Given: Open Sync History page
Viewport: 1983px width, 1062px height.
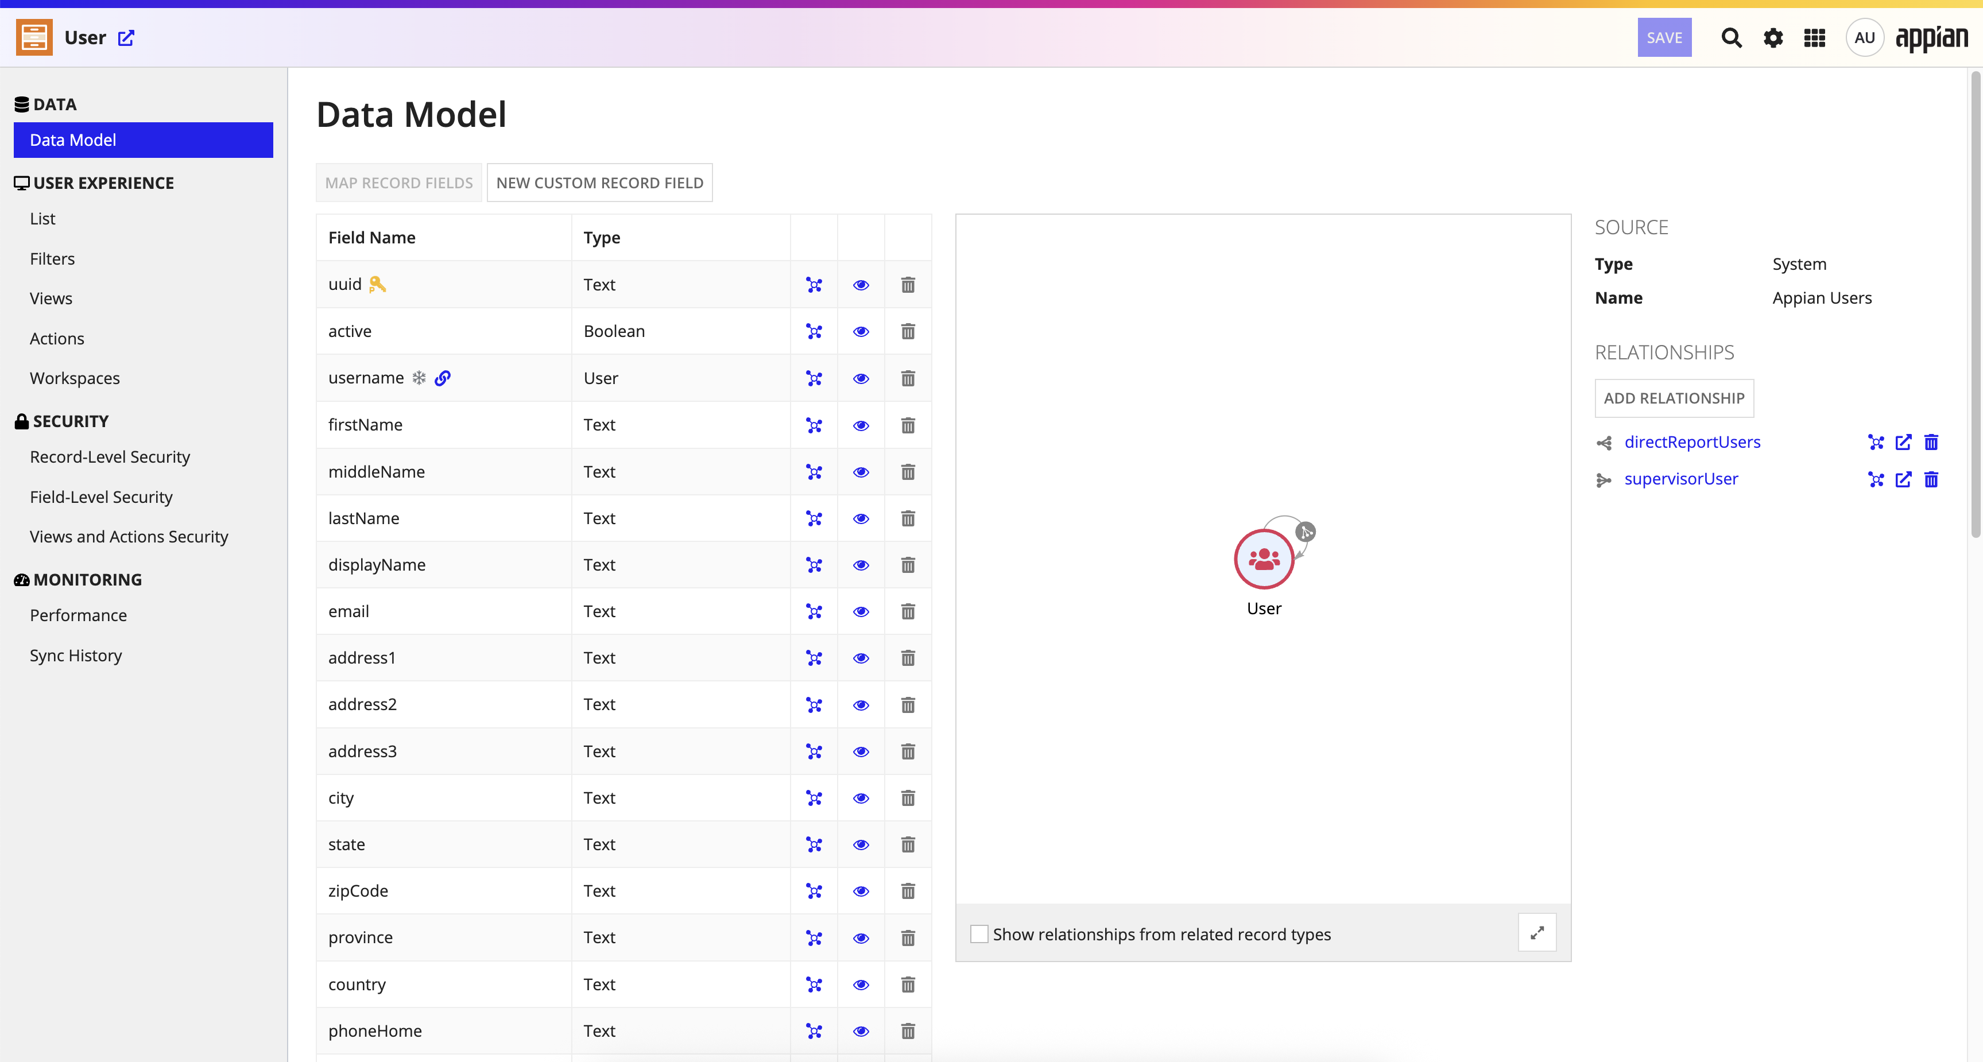Looking at the screenshot, I should [x=75, y=656].
